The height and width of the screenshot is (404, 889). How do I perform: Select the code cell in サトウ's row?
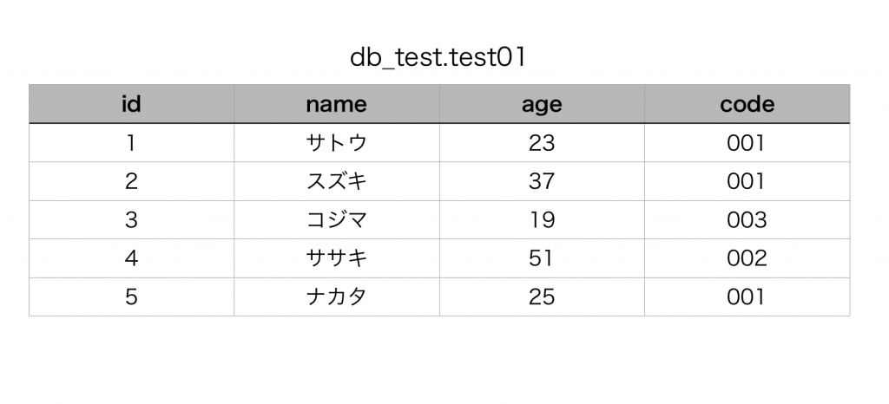pyautogui.click(x=747, y=143)
